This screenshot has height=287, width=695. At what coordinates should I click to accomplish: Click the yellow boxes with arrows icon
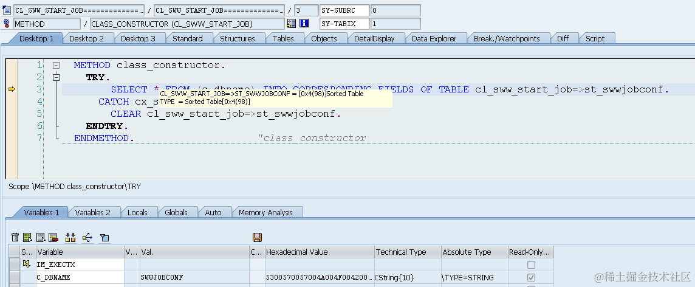click(70, 237)
